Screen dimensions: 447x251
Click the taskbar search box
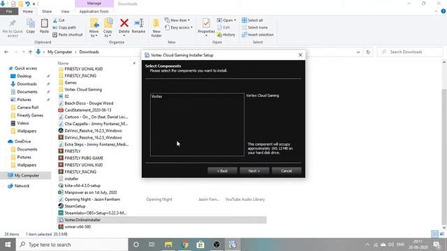[72, 245]
